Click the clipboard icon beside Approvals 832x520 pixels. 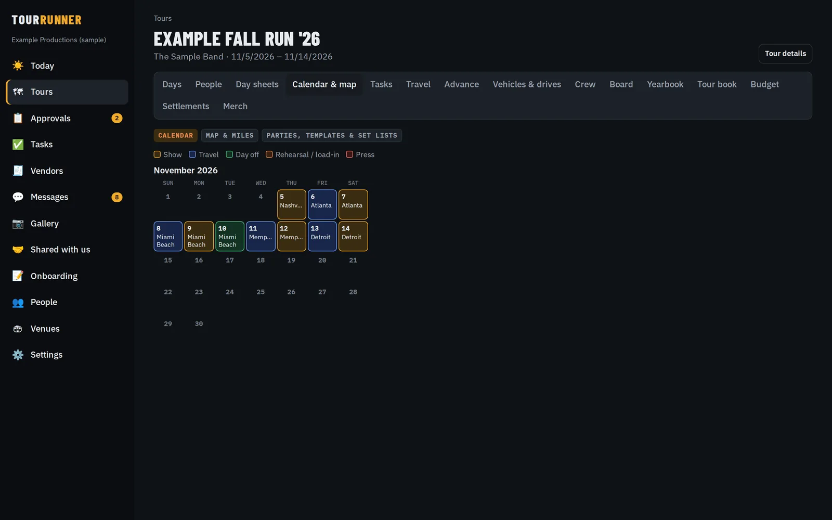pos(18,118)
